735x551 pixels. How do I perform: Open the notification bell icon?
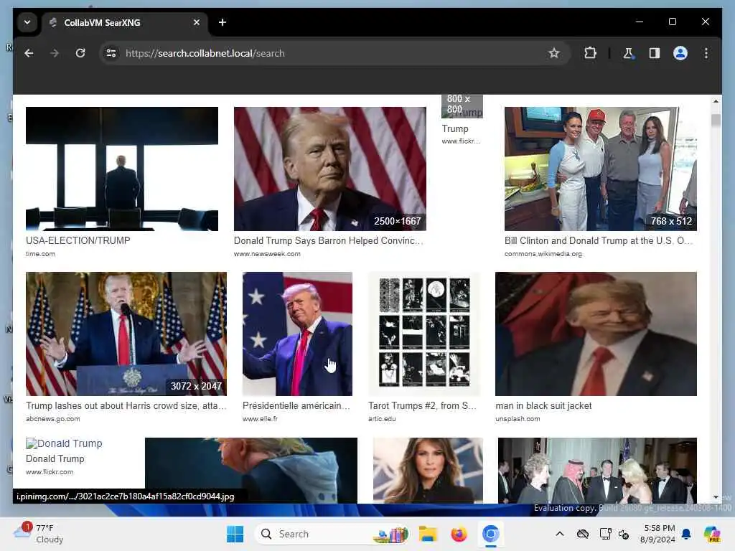click(x=686, y=534)
